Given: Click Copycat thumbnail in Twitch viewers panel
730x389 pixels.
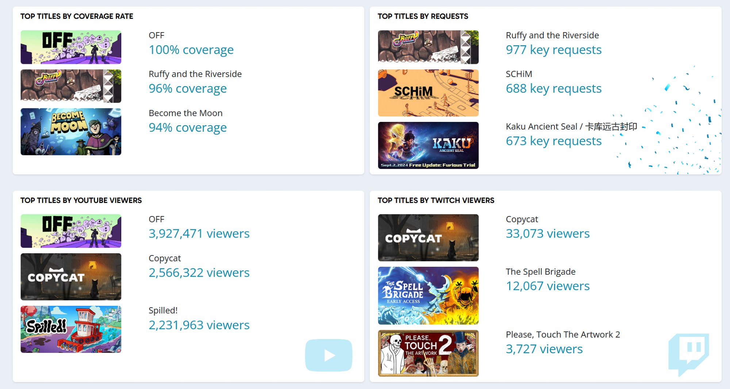Looking at the screenshot, I should tap(428, 238).
